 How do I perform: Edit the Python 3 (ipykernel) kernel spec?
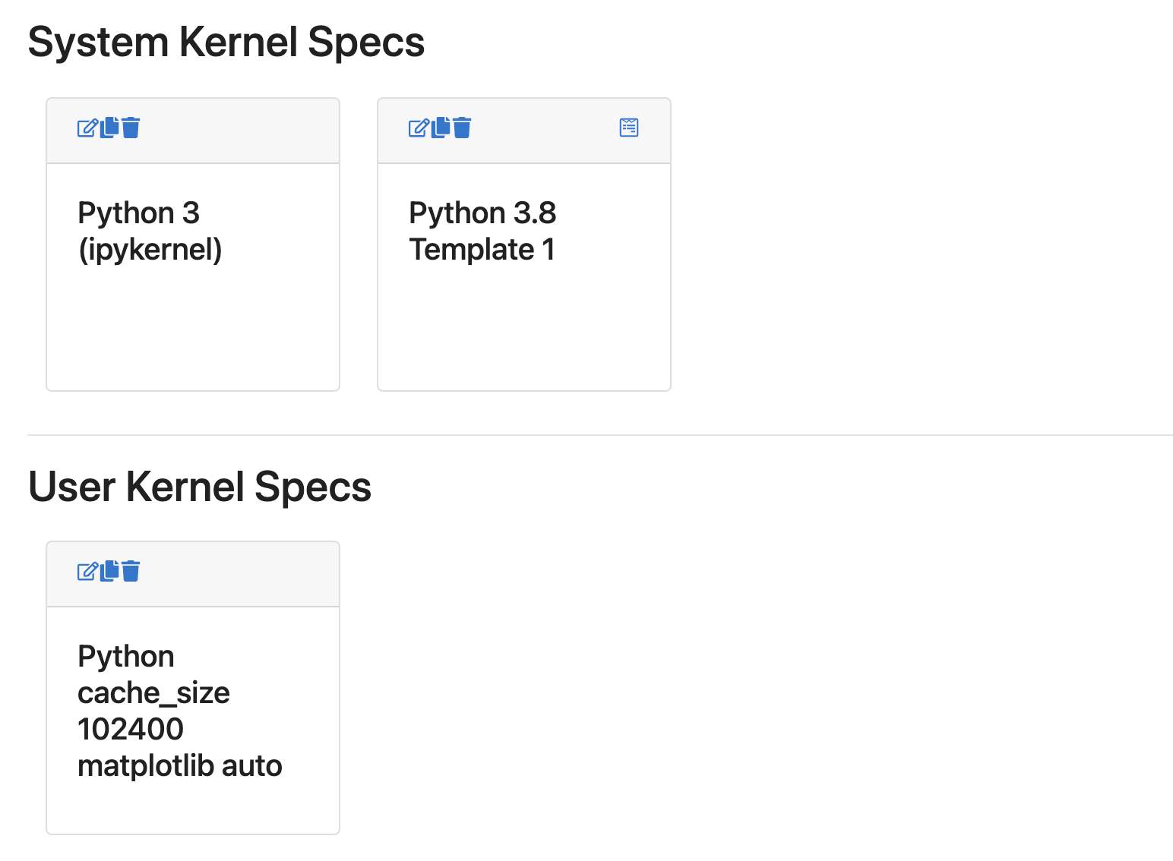87,128
